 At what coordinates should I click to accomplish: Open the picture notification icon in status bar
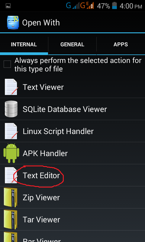(8, 6)
